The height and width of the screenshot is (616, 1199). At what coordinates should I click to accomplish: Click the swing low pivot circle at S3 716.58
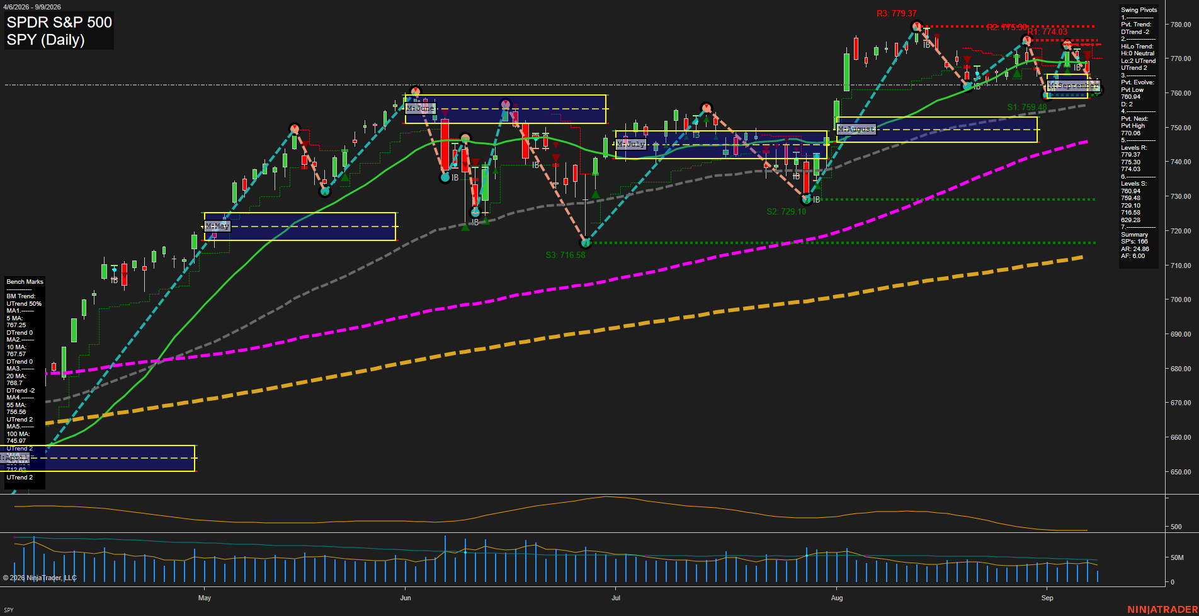click(586, 242)
